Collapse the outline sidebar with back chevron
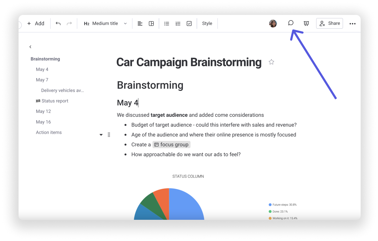Screen dimensions: 378x241 [30, 47]
